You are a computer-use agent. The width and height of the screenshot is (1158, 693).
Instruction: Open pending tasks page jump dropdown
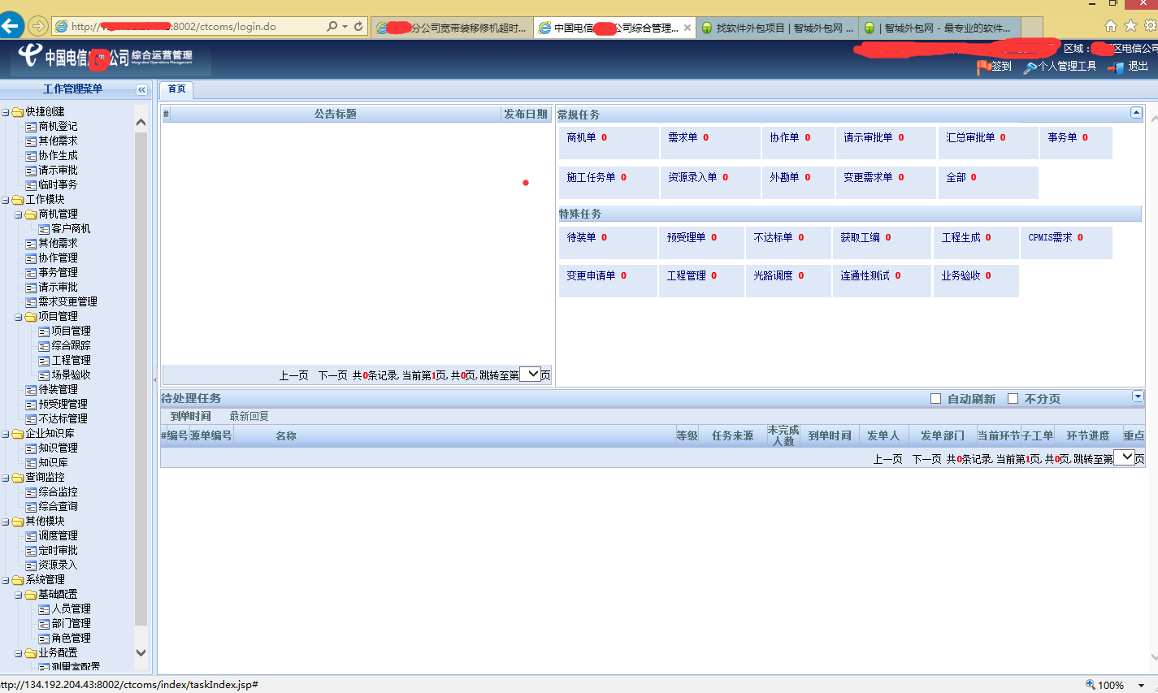1124,457
